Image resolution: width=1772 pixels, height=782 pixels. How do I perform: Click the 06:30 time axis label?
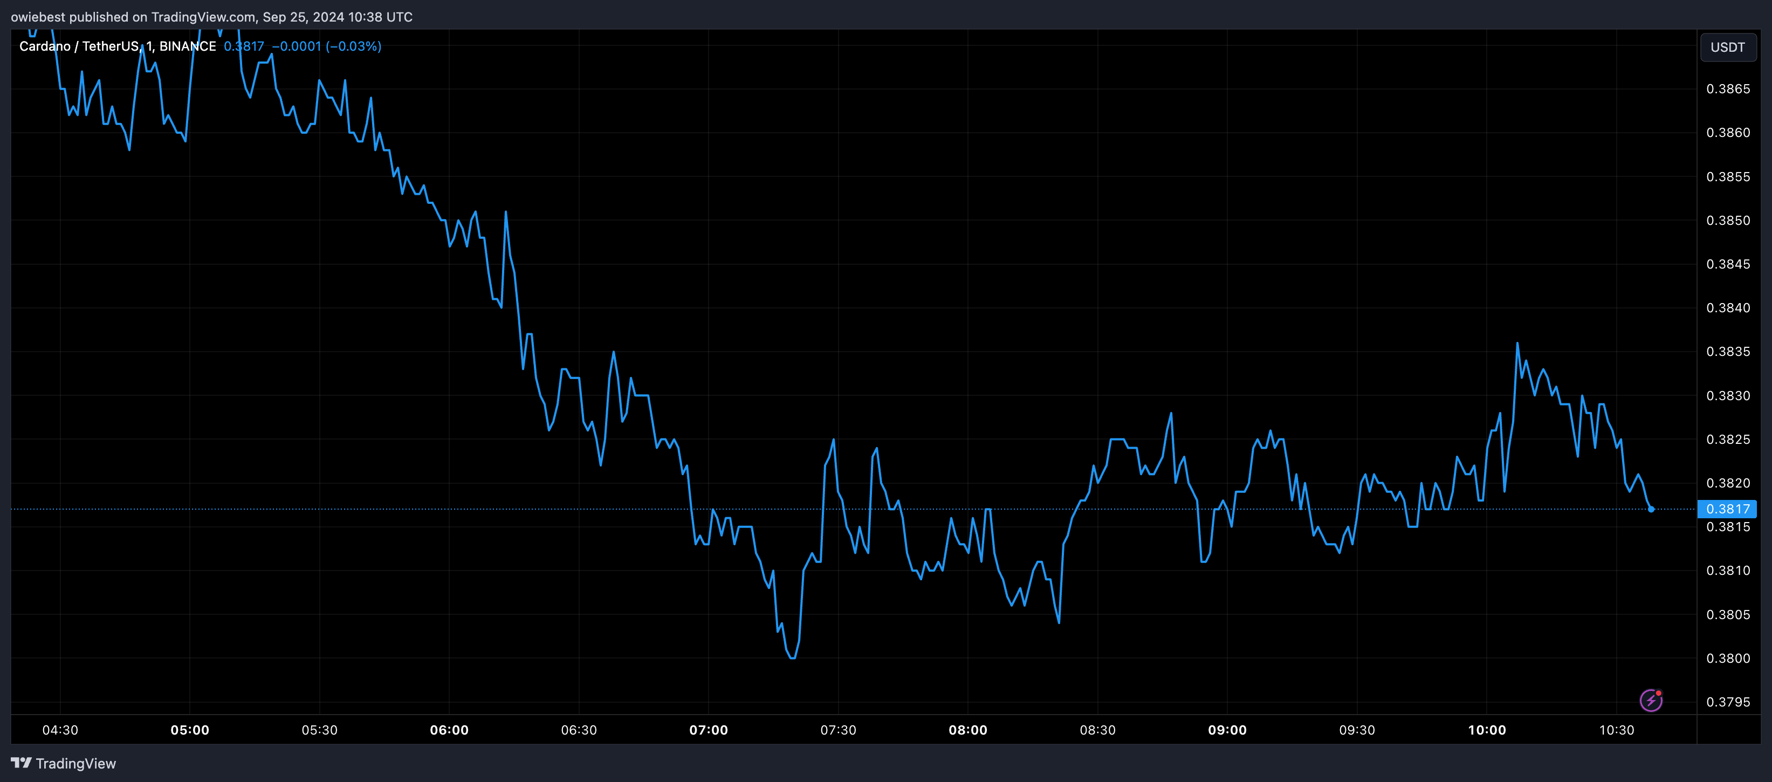pos(579,730)
